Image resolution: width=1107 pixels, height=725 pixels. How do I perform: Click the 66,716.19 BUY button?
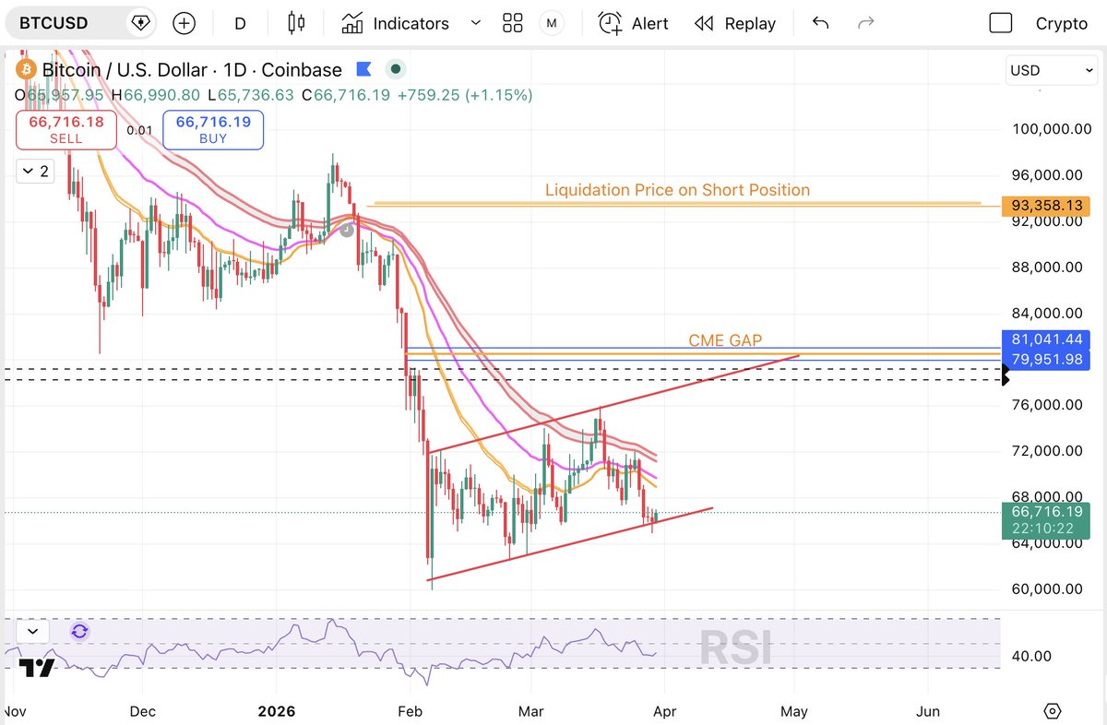(x=213, y=129)
